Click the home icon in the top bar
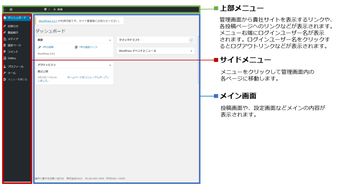 coord(11,10)
